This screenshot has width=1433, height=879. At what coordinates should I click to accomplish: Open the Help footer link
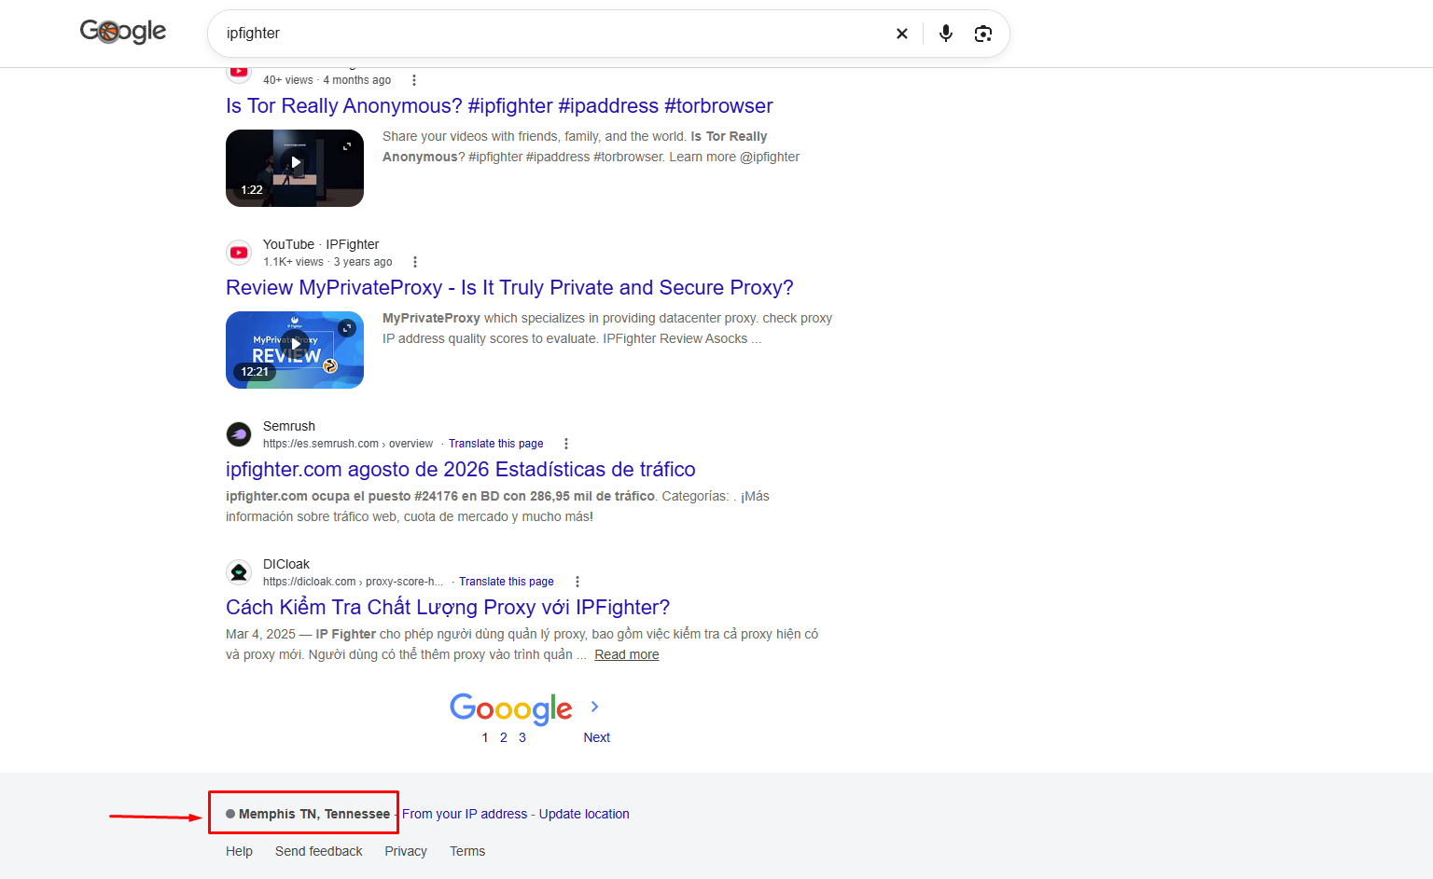click(239, 851)
